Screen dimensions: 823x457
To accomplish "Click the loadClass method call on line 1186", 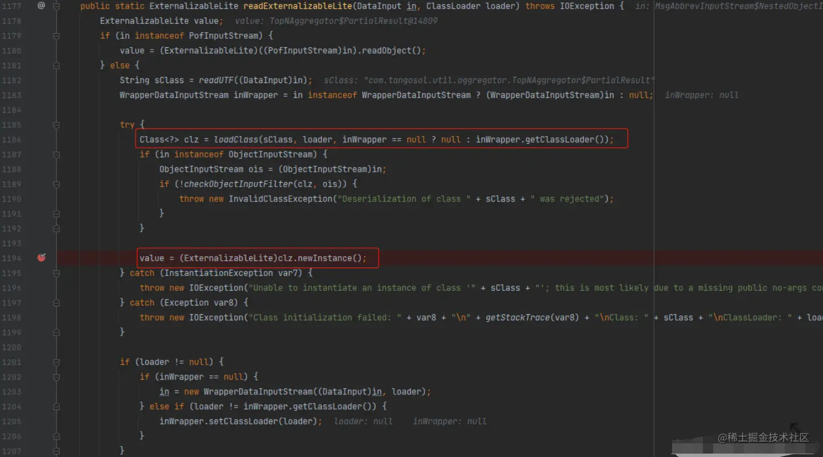I will tap(236, 139).
